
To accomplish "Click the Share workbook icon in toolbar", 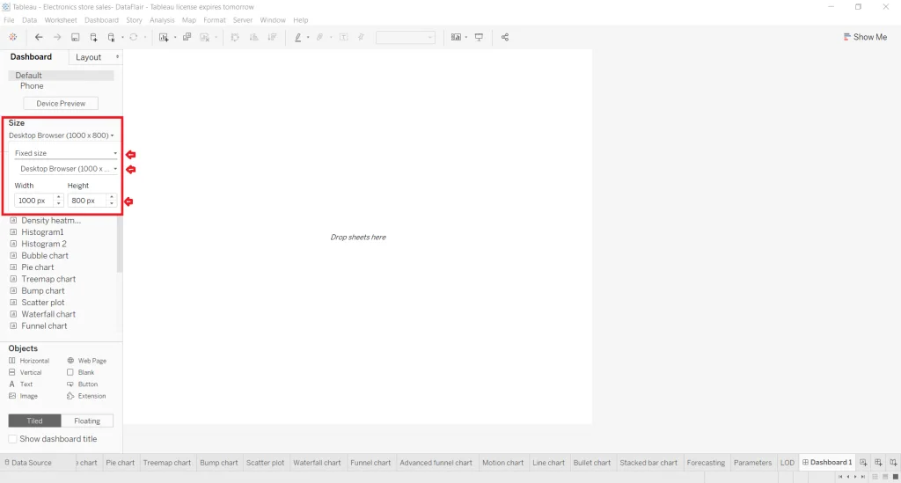I will coord(504,37).
